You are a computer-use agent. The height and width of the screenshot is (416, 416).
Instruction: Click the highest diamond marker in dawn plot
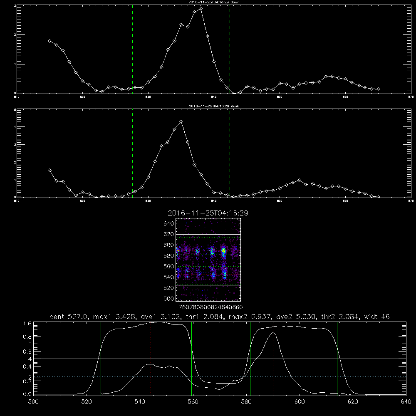(x=201, y=8)
